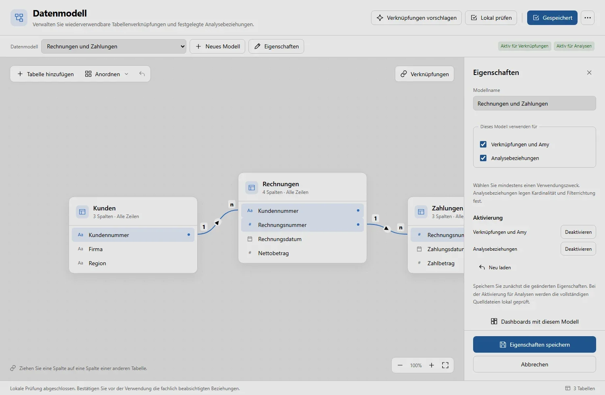
Task: Open the more options ellipsis menu
Action: tap(588, 18)
